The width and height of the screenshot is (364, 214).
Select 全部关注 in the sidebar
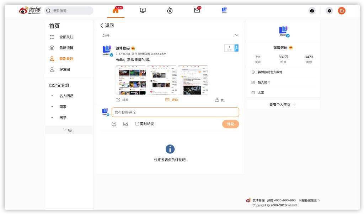coord(66,37)
